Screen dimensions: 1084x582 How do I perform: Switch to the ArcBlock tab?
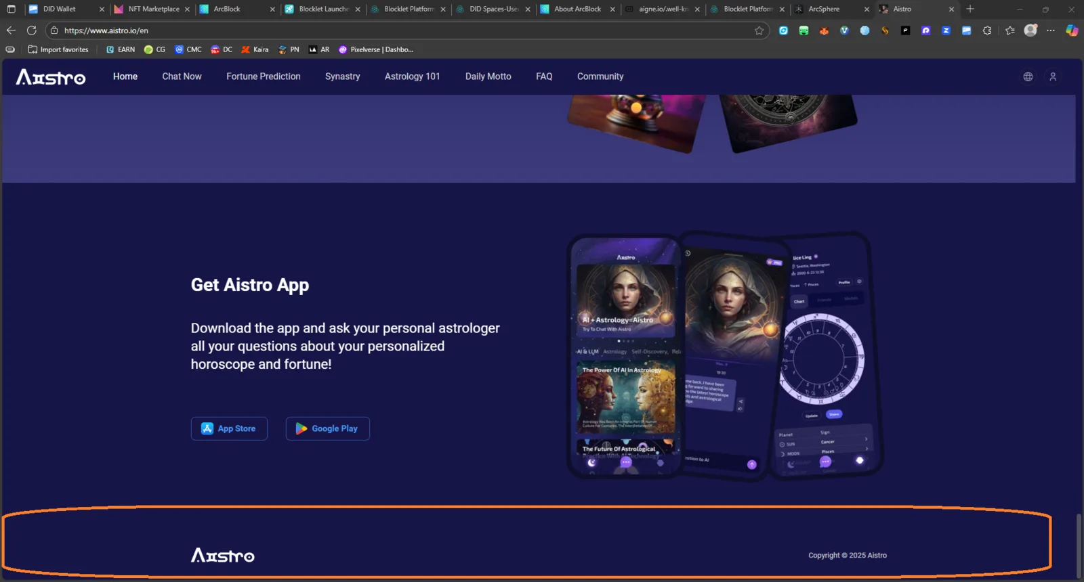click(236, 9)
